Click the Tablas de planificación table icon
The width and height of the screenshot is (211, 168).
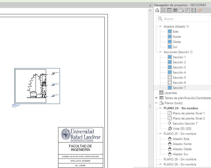coord(161,98)
